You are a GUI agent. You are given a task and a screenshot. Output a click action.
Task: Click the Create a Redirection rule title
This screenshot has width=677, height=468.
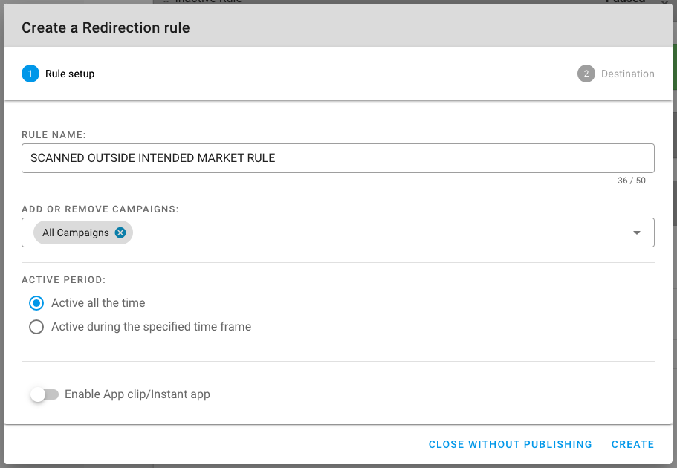coord(106,28)
